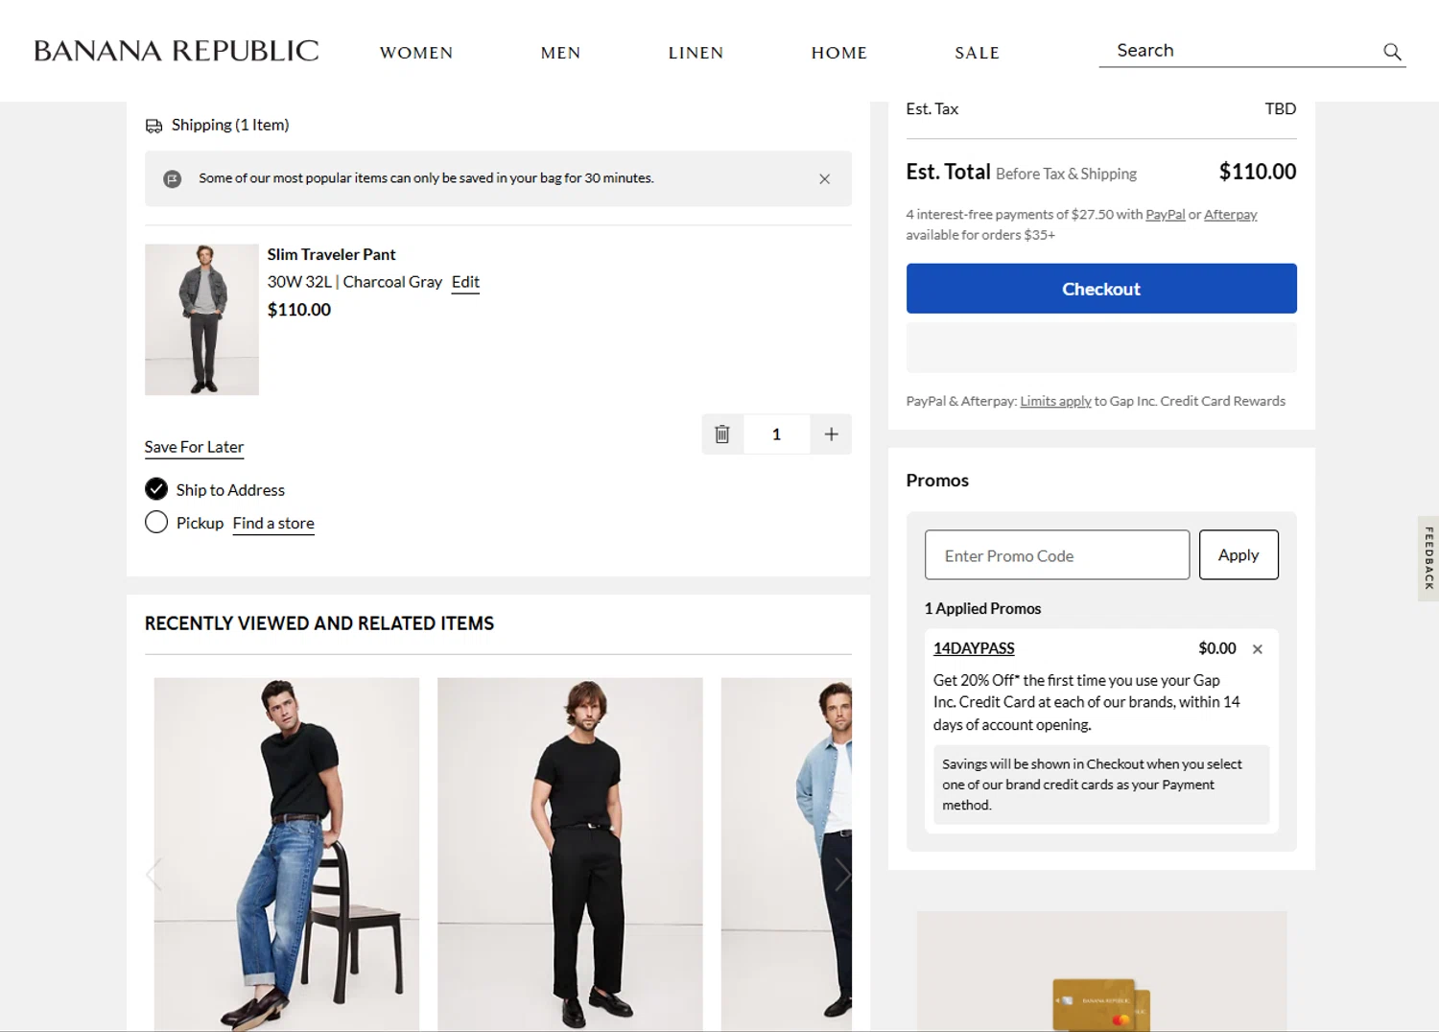Click the $110.00 estimated total amount
The height and width of the screenshot is (1032, 1439).
tap(1257, 172)
